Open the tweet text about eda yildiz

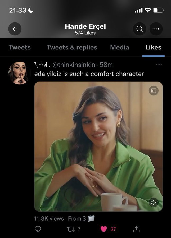coord(89,74)
